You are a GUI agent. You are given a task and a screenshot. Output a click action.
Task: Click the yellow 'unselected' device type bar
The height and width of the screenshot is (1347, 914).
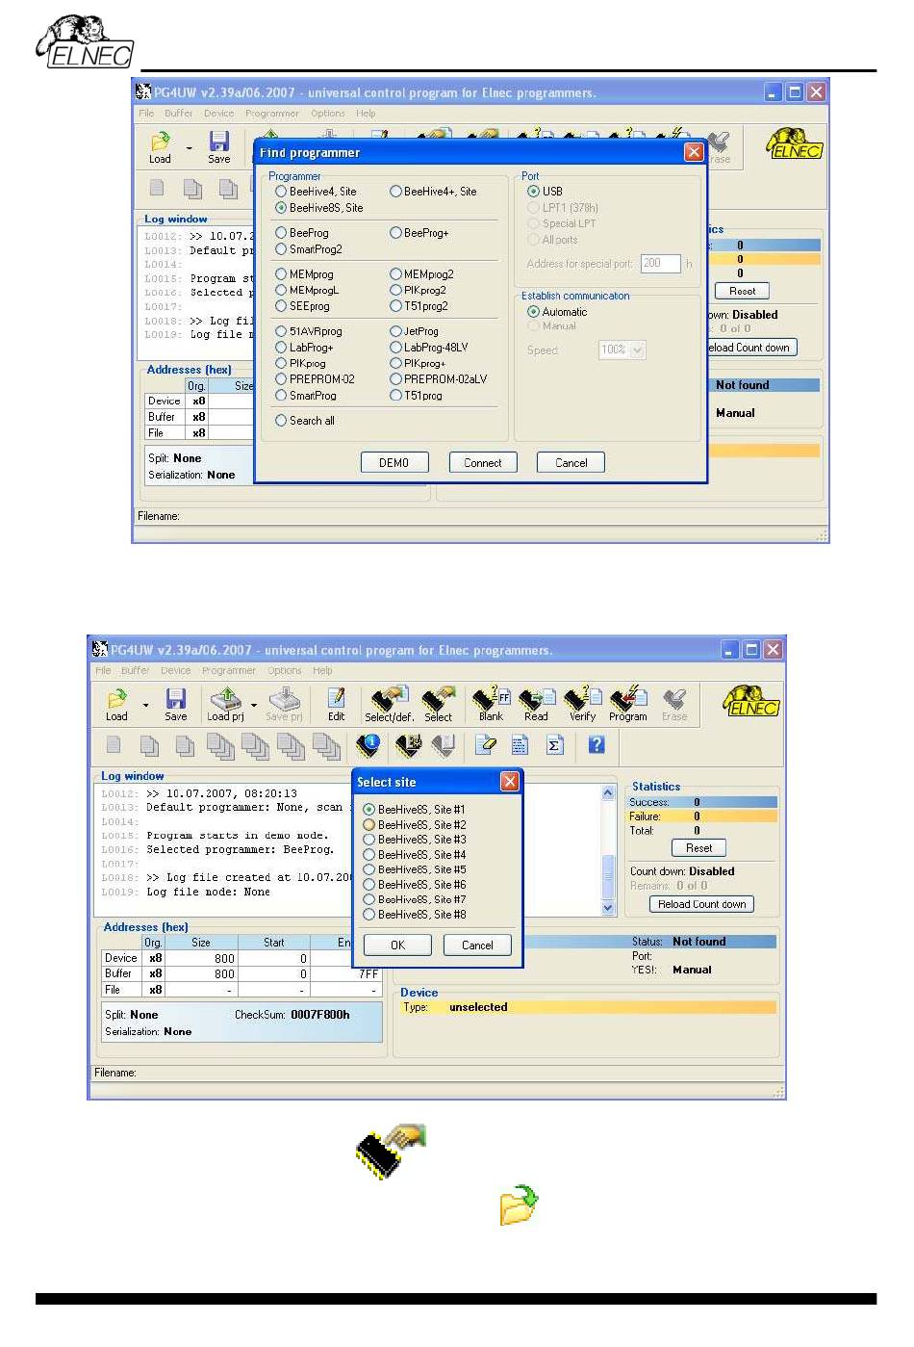coord(588,1007)
